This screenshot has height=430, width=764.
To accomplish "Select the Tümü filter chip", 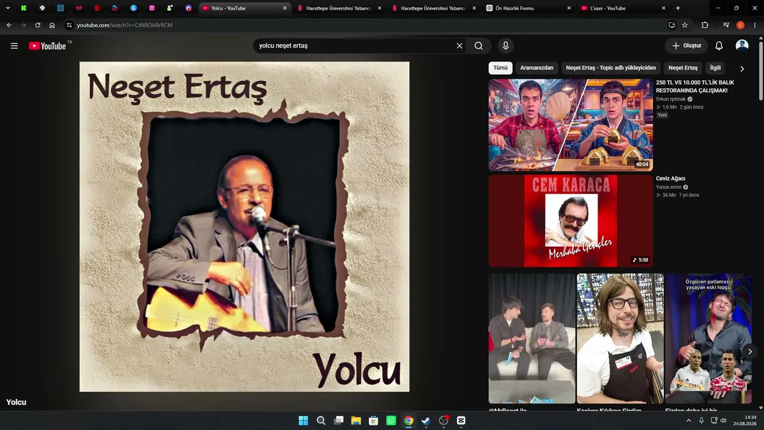I will (500, 68).
